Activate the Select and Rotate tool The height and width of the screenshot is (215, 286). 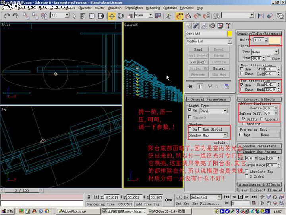pyautogui.click(x=121, y=16)
